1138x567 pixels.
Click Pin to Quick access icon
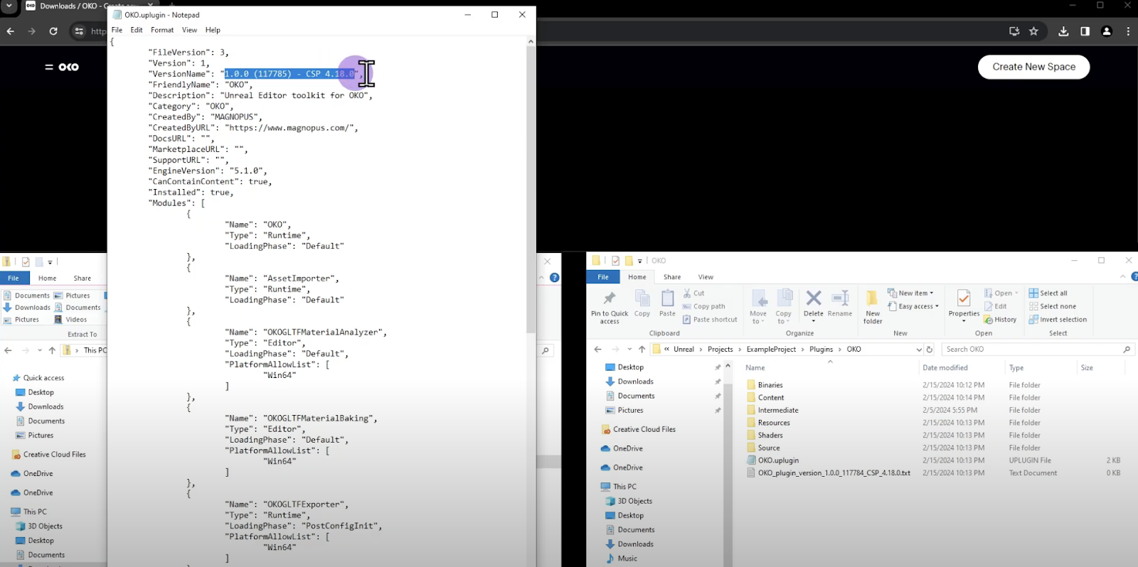coord(610,298)
